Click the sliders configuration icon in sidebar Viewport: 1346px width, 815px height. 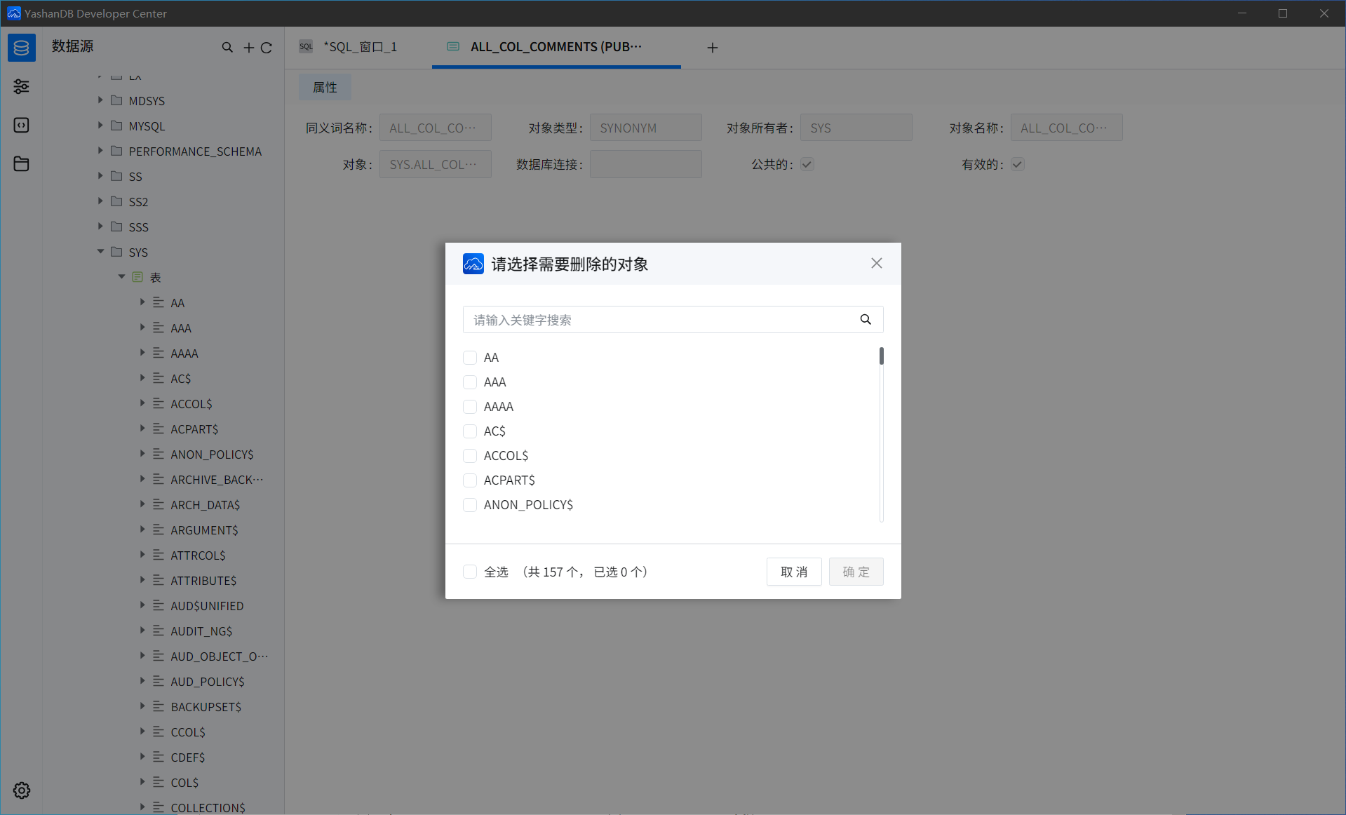click(21, 86)
